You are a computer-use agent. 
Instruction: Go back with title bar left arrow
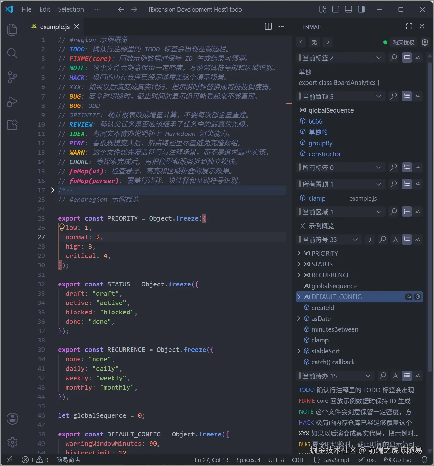pyautogui.click(x=121, y=9)
